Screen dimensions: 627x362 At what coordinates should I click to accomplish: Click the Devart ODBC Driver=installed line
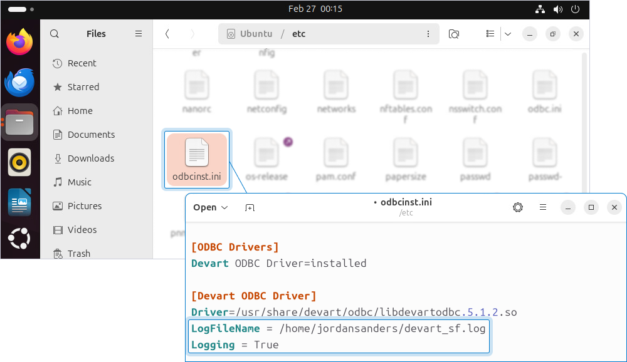(x=279, y=263)
